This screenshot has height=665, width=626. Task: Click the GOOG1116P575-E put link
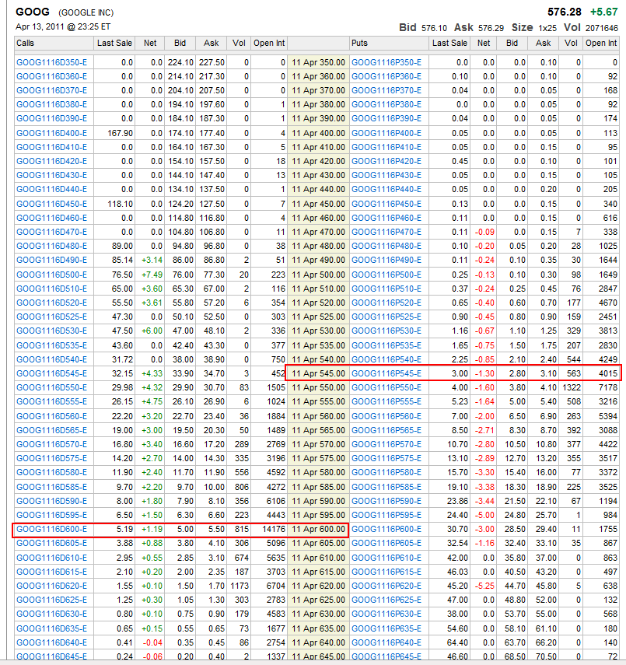[x=386, y=458]
